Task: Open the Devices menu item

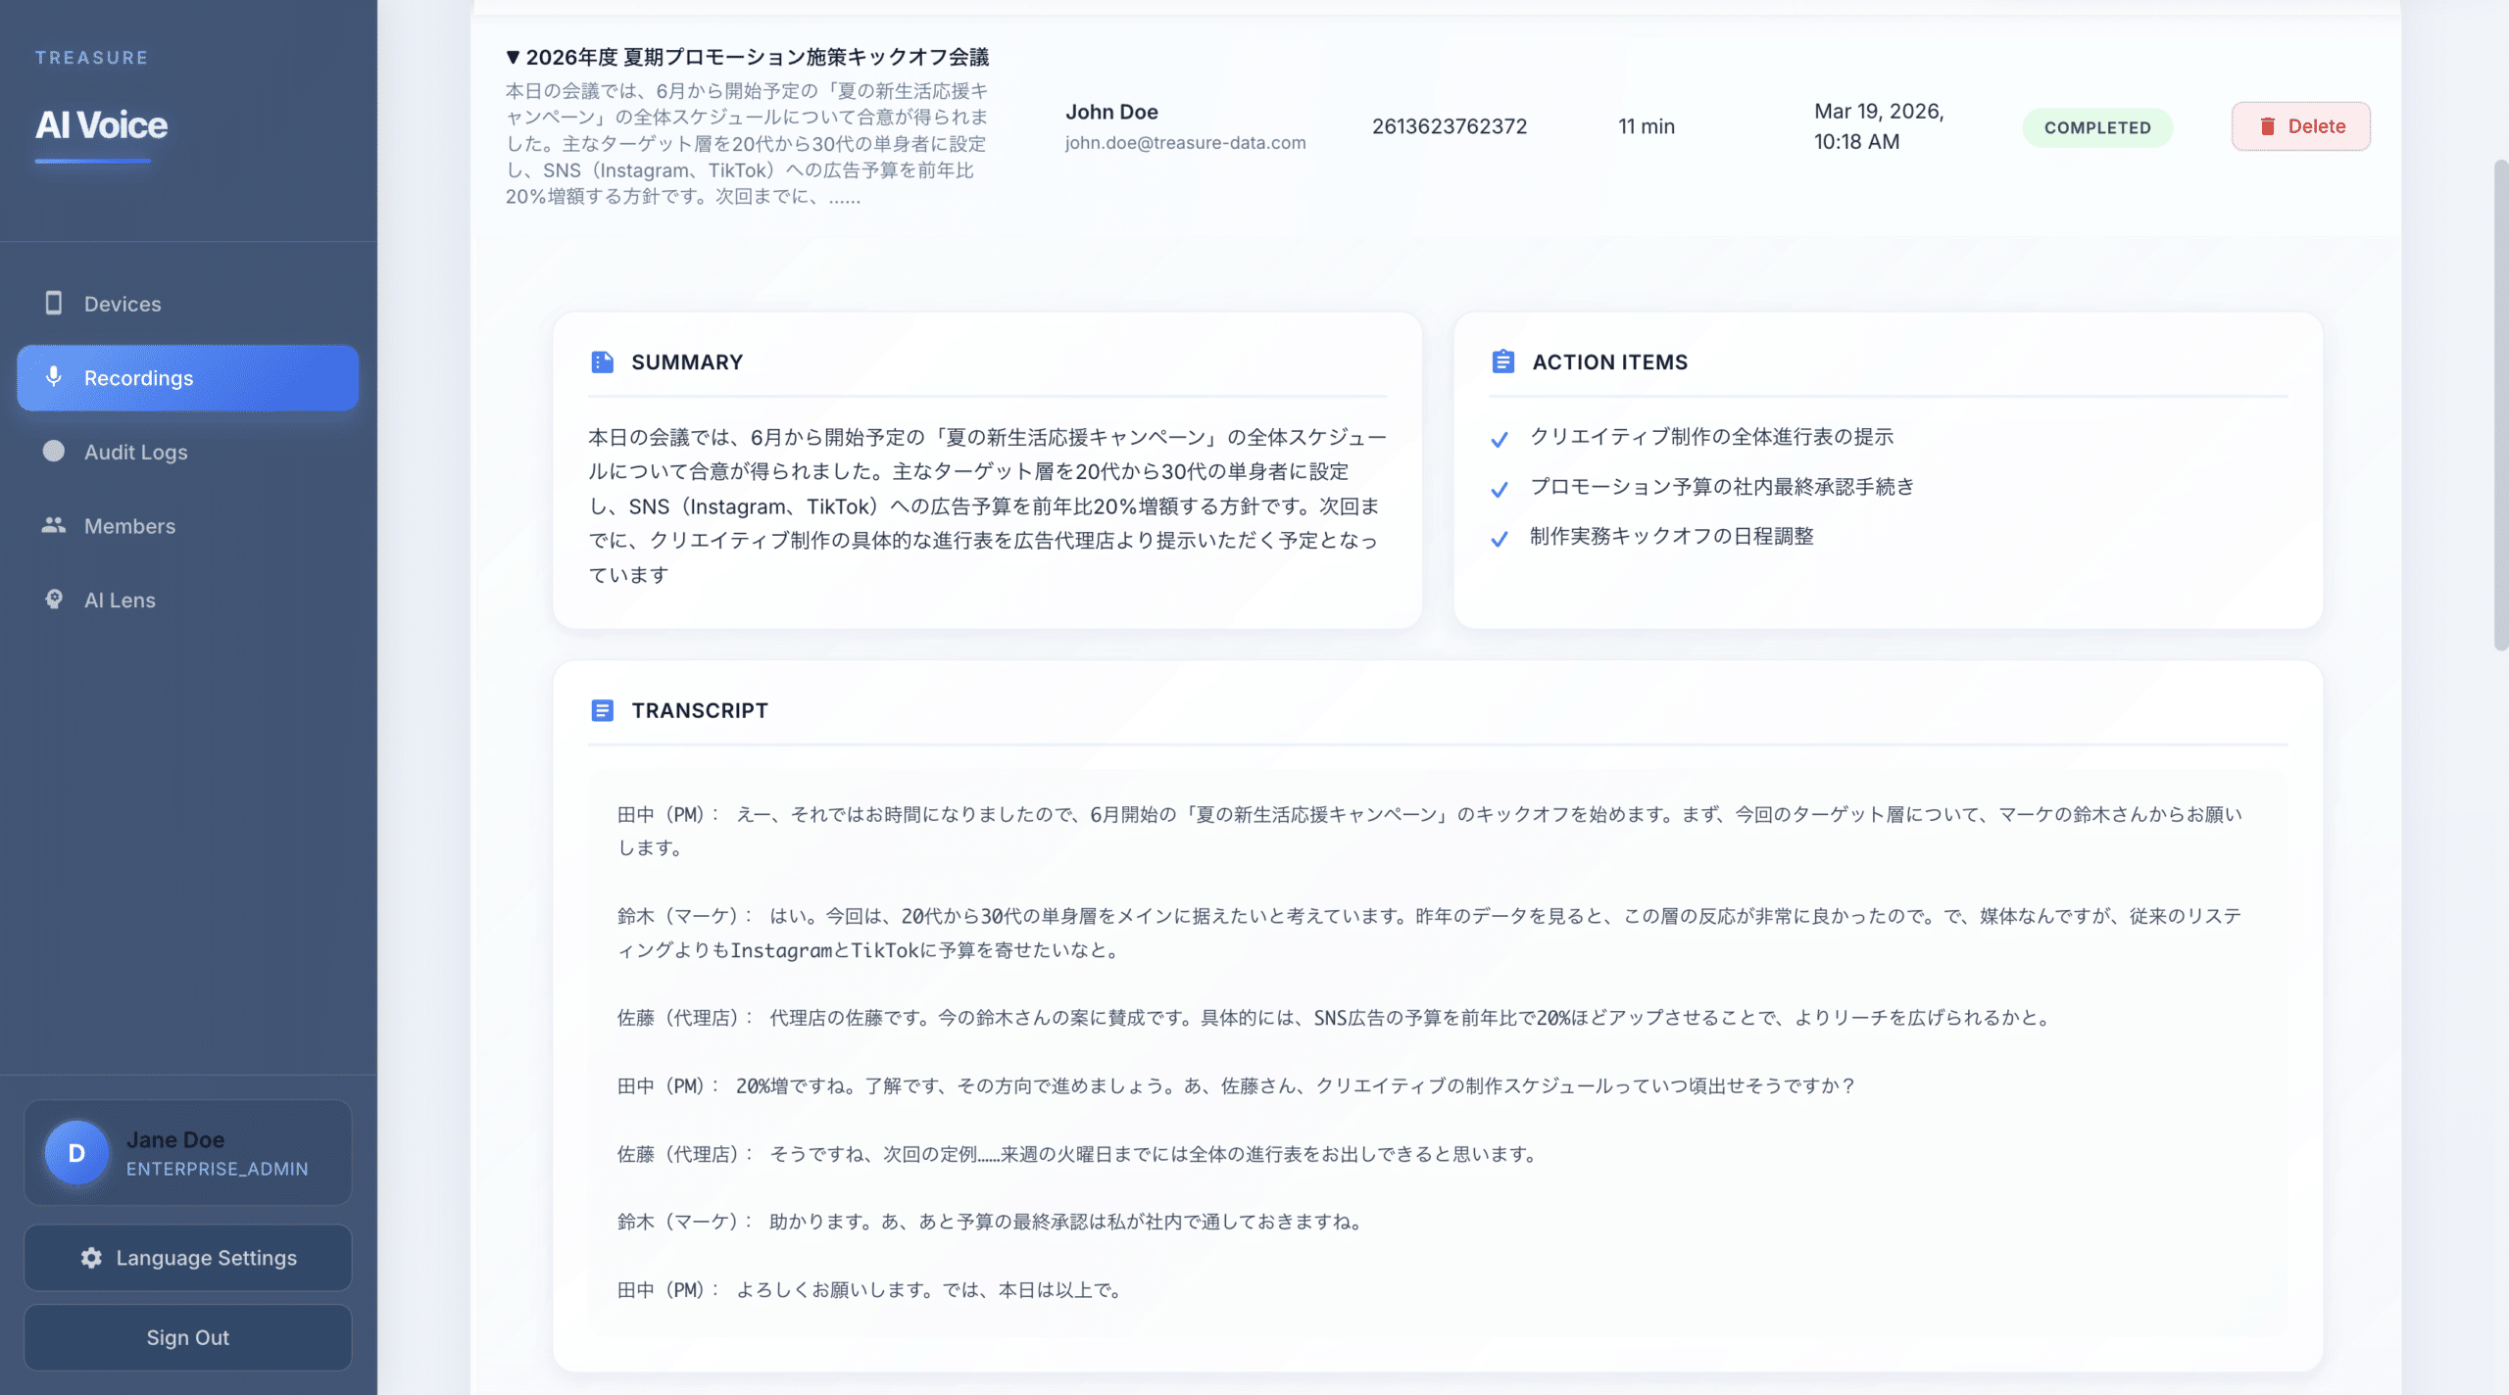Action: (x=188, y=304)
